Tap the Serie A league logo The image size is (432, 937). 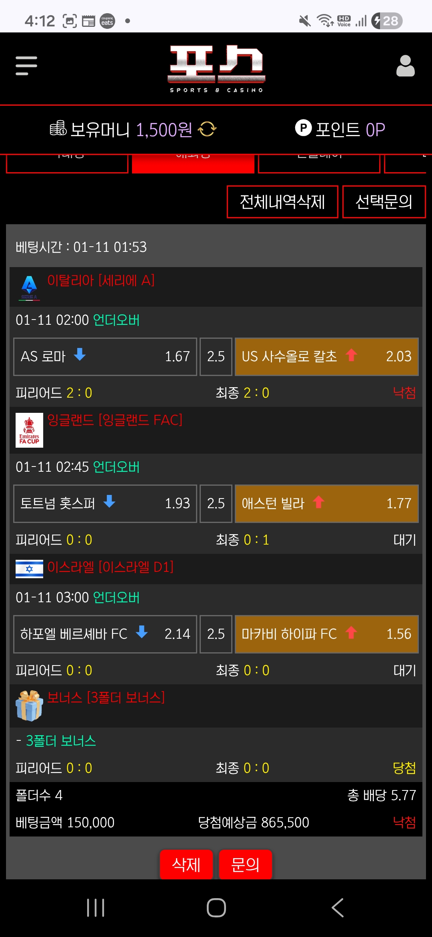pos(29,287)
